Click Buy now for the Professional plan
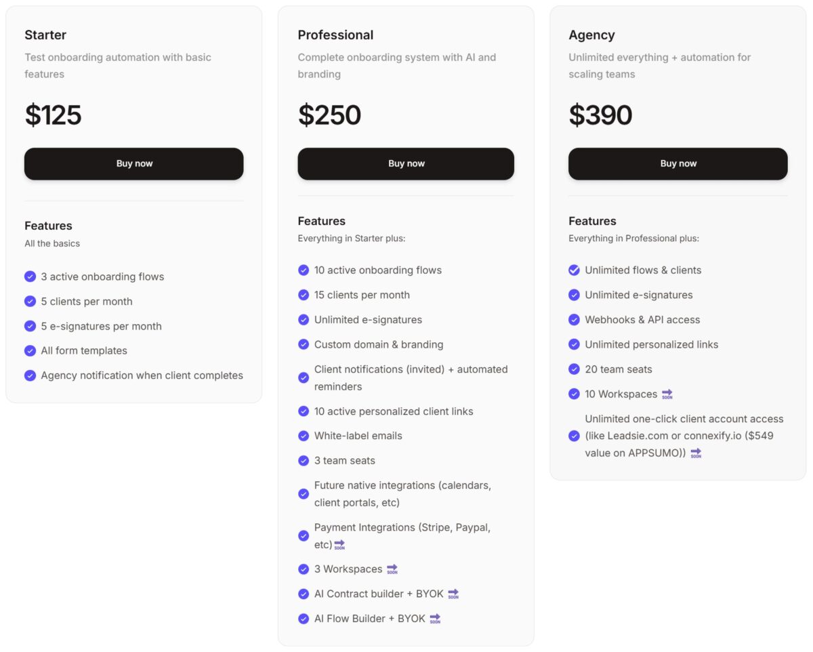The width and height of the screenshot is (813, 652). tap(406, 163)
